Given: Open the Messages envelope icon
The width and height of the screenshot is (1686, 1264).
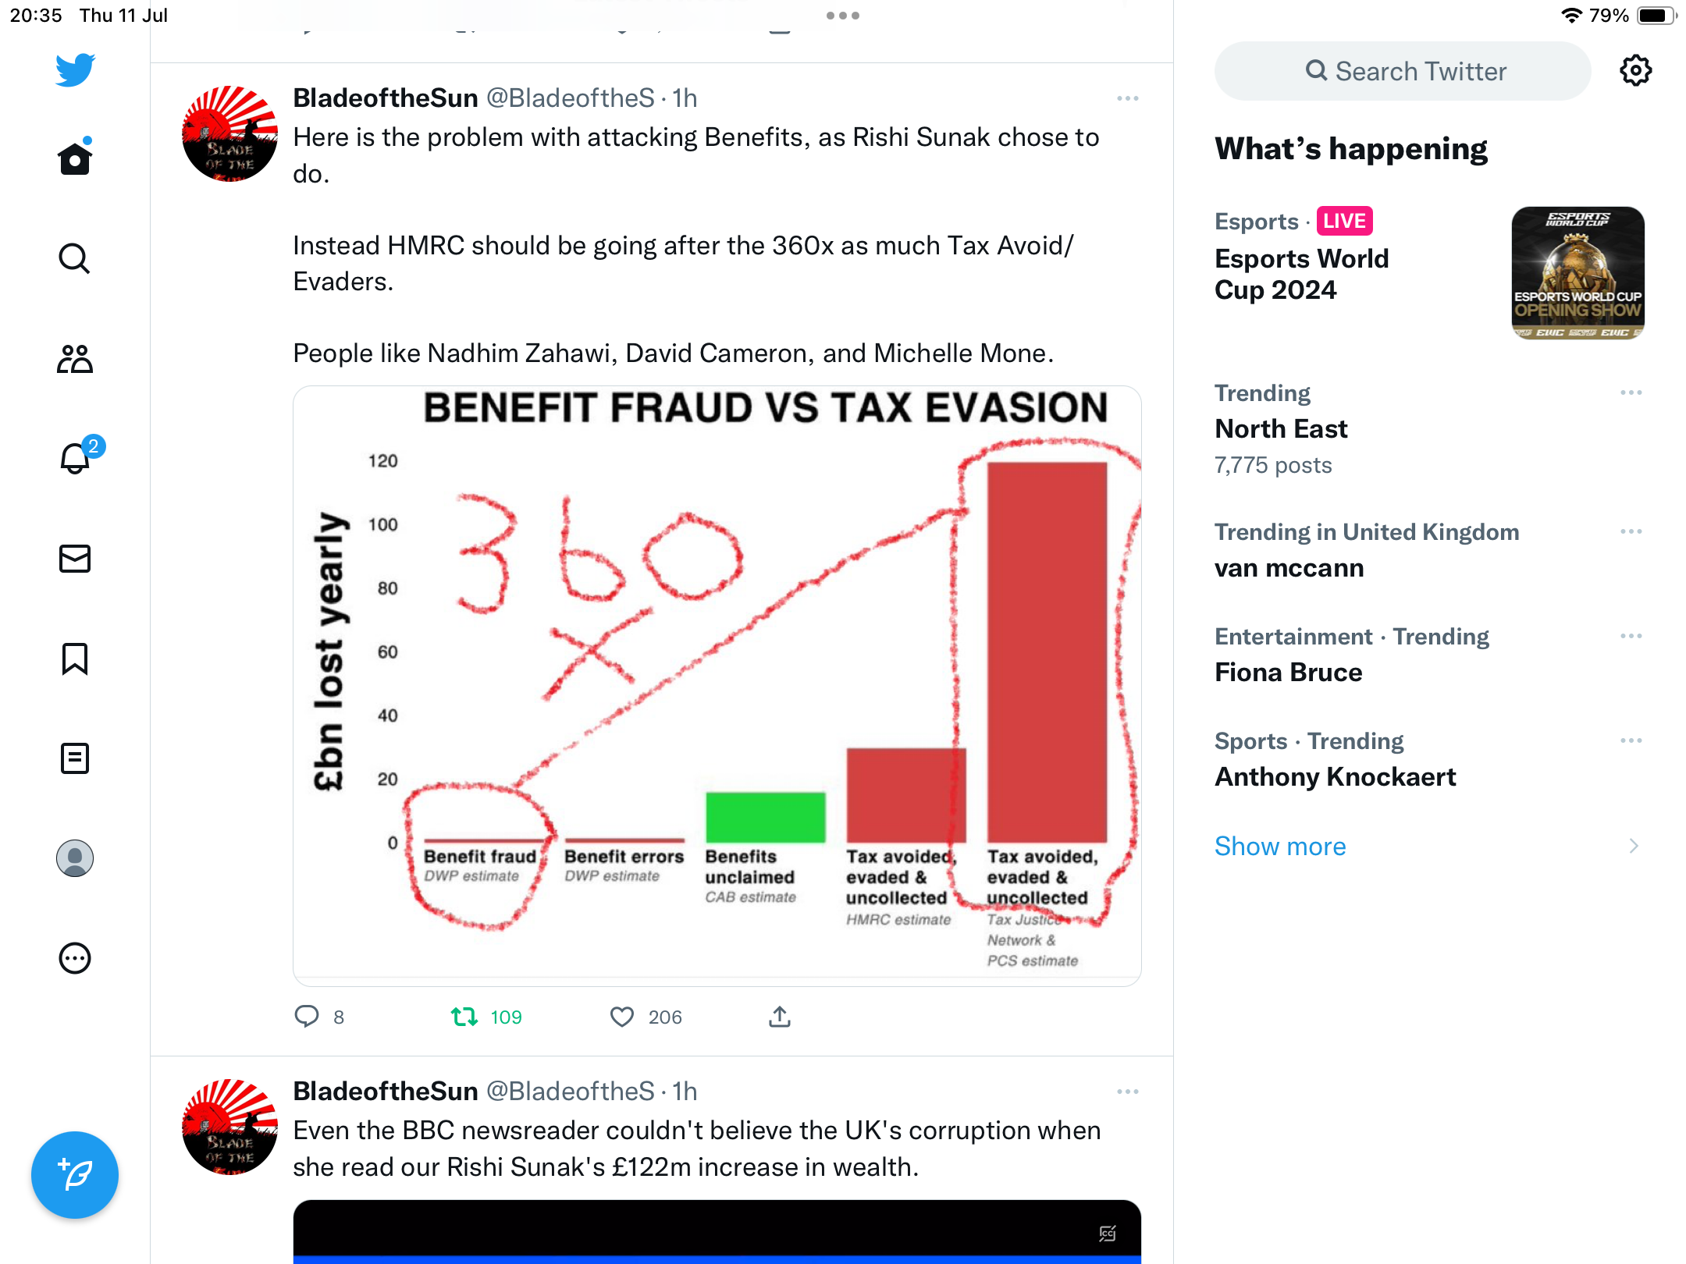Looking at the screenshot, I should pos(75,559).
